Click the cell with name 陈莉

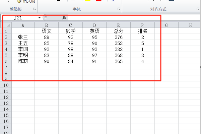click(x=23, y=61)
